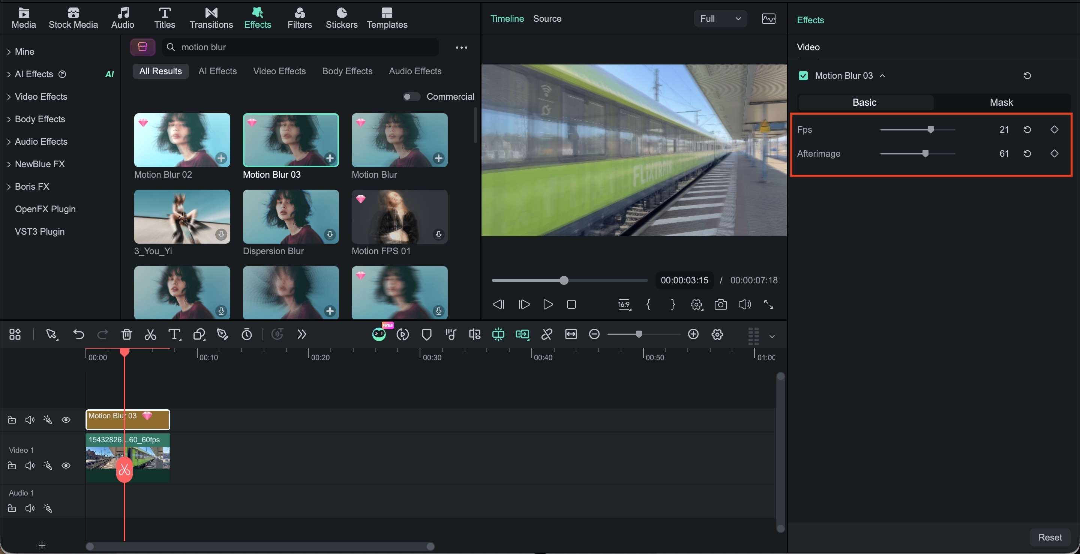Viewport: 1080px width, 554px height.
Task: Click the split scissors icon in toolbar
Action: pos(150,334)
